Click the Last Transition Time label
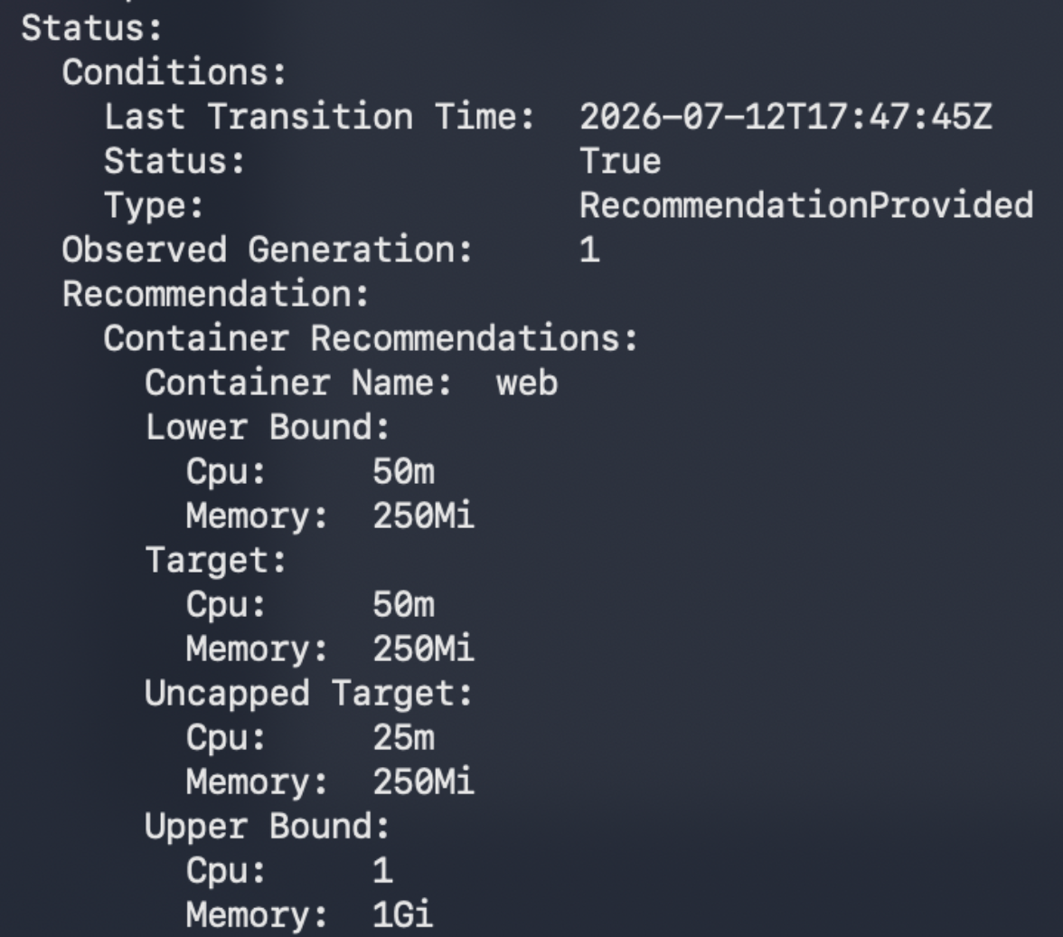 [x=319, y=117]
